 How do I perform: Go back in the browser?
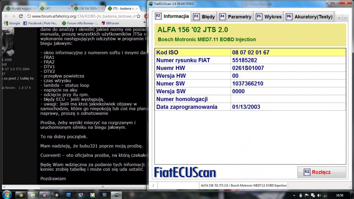pos(7,16)
